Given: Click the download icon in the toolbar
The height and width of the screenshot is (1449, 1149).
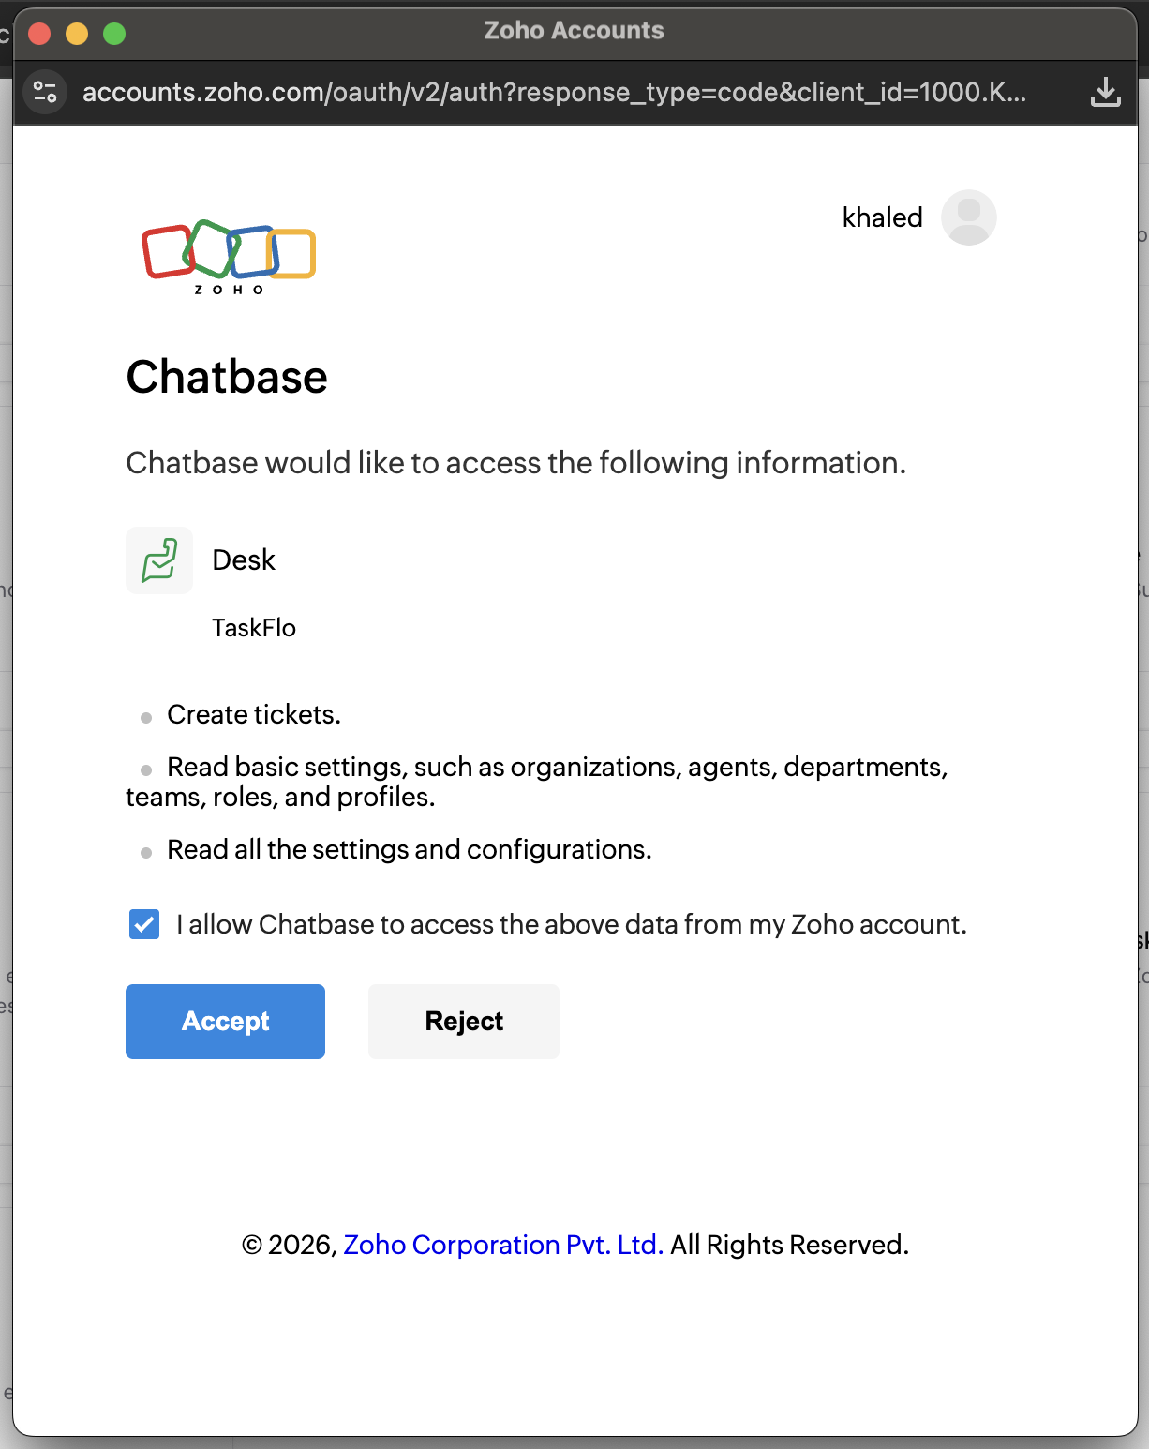Looking at the screenshot, I should (1106, 92).
